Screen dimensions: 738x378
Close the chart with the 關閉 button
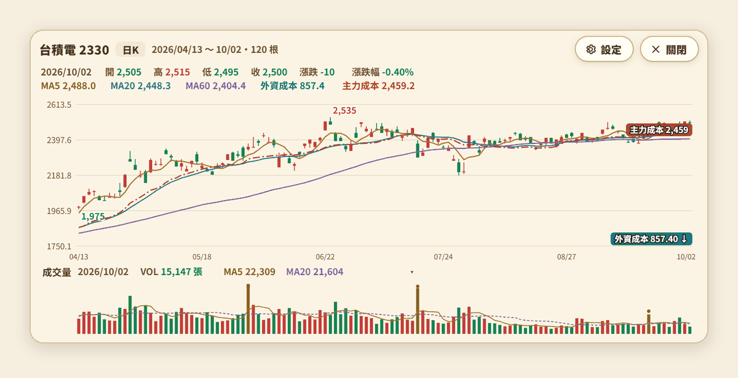(669, 50)
